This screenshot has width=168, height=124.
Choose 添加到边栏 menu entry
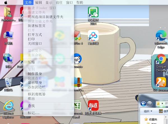tap(48, 87)
